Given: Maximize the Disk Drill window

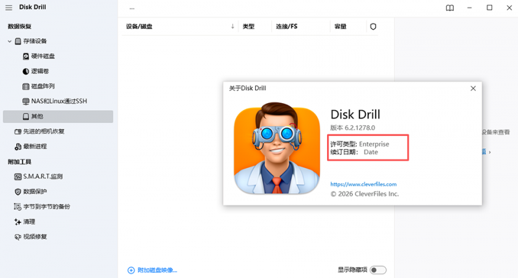Looking at the screenshot, I should 490,8.
